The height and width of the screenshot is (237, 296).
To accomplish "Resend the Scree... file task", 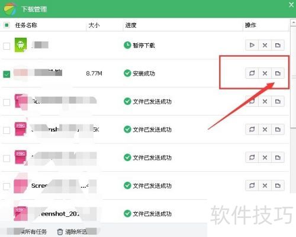I will [x=252, y=185].
